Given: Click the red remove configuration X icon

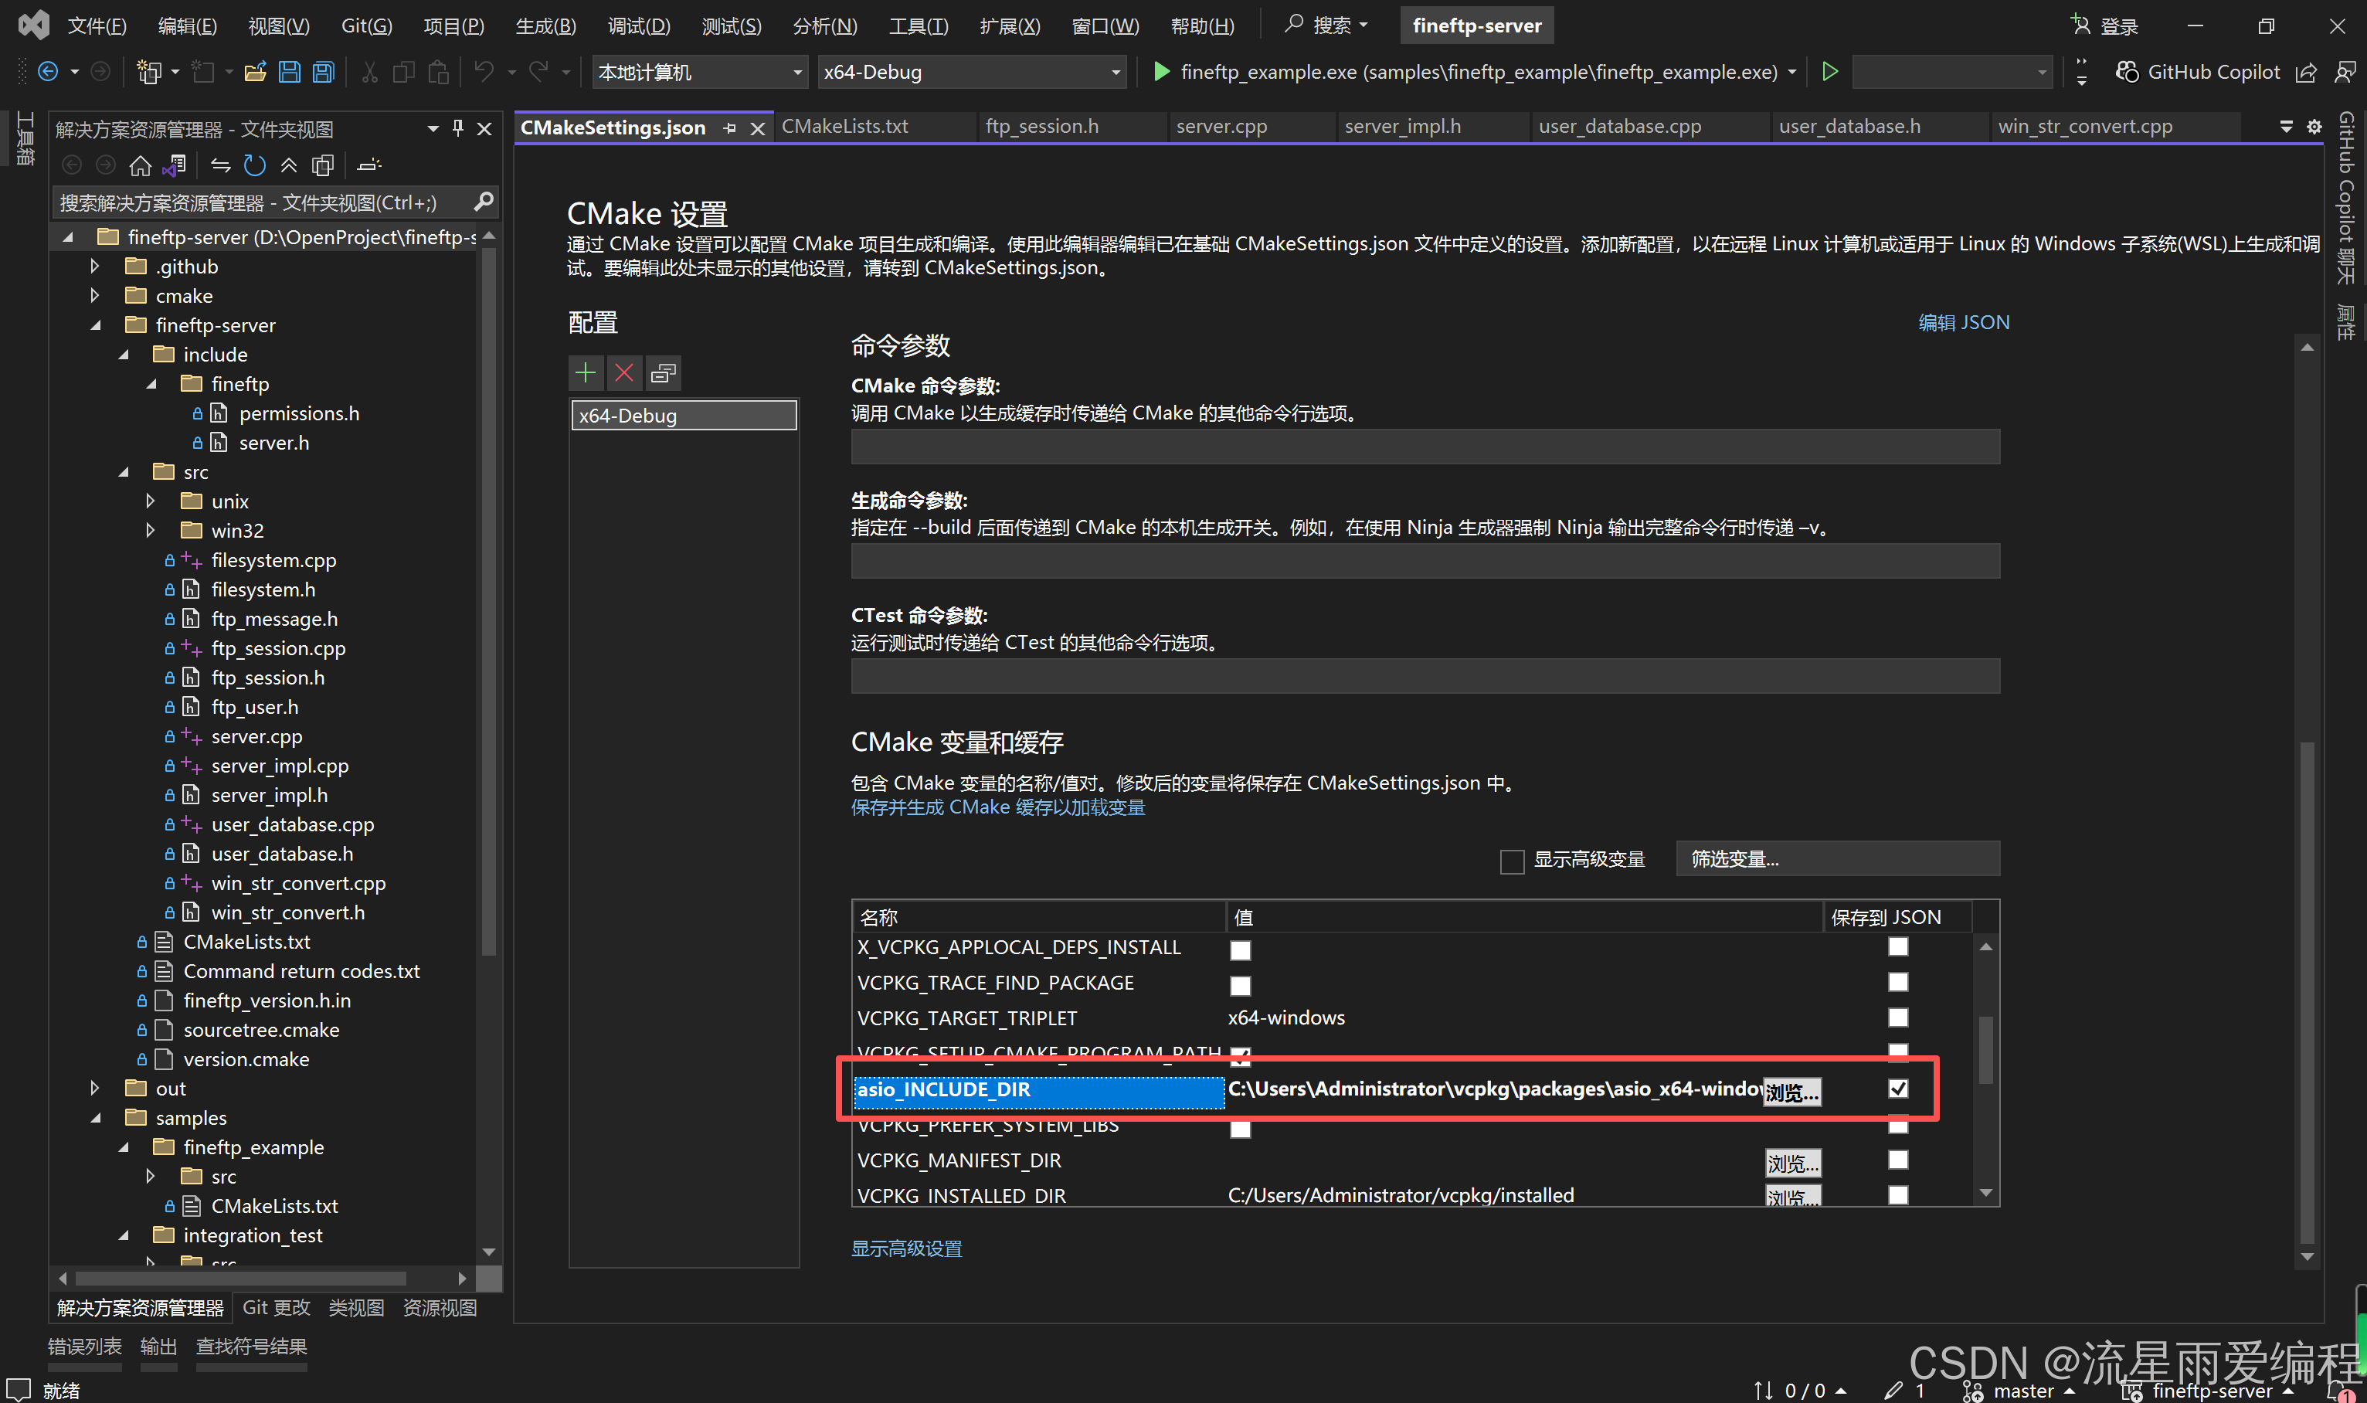Looking at the screenshot, I should [624, 372].
